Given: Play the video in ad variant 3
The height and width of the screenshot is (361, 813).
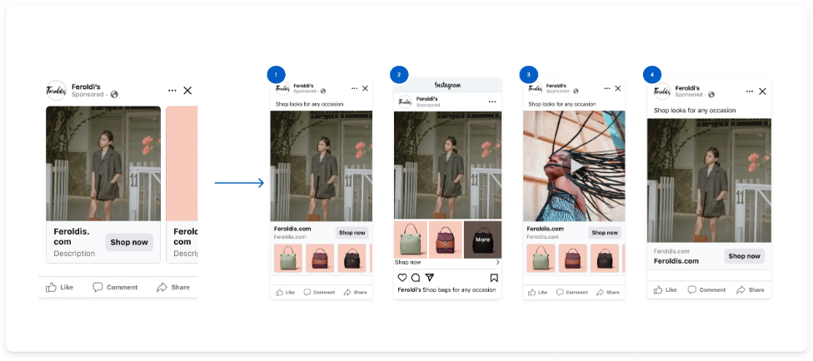Looking at the screenshot, I should click(574, 166).
